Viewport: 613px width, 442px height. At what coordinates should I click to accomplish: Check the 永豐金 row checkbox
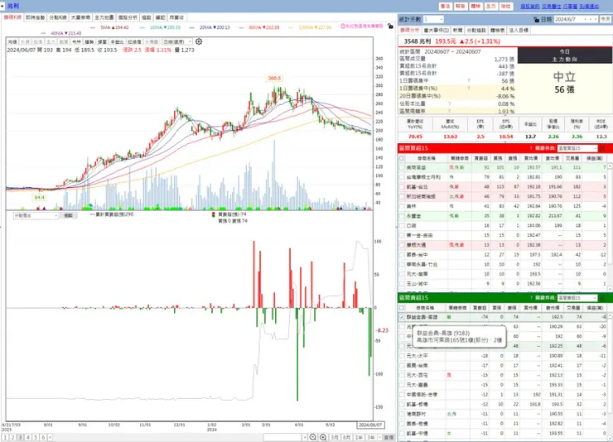(402, 216)
